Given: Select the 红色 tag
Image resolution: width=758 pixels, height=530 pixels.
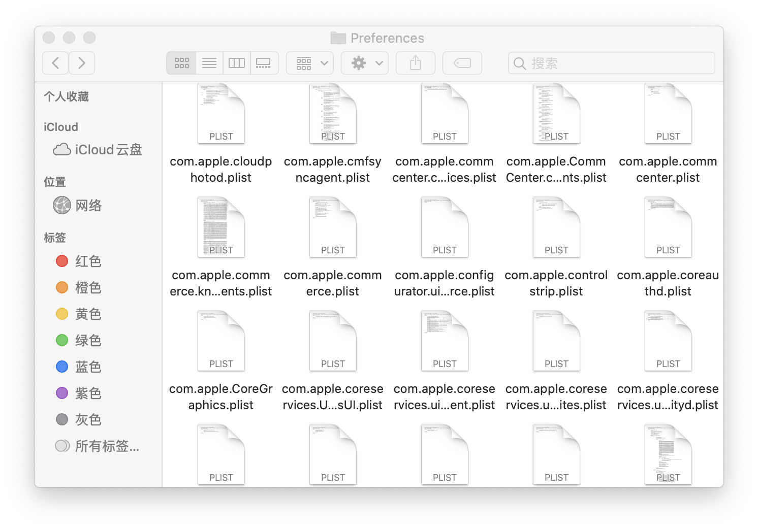Looking at the screenshot, I should tap(78, 261).
